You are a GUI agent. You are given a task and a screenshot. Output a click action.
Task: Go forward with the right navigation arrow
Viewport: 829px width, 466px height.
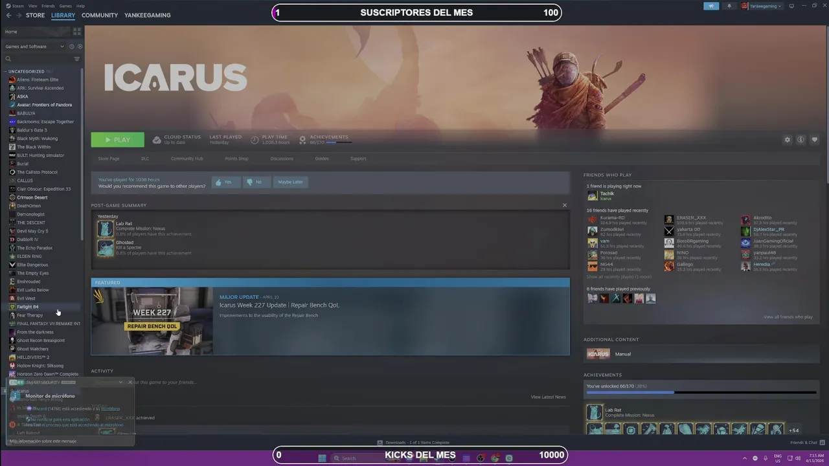point(17,15)
